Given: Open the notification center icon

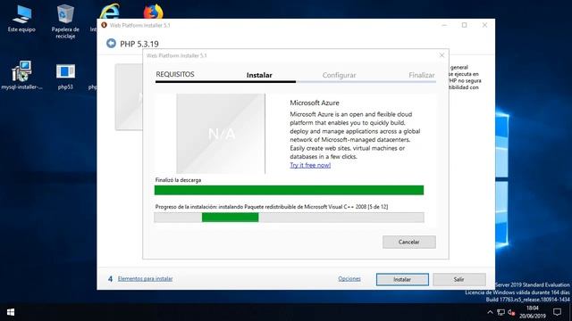Looking at the screenshot, I should pos(557,312).
